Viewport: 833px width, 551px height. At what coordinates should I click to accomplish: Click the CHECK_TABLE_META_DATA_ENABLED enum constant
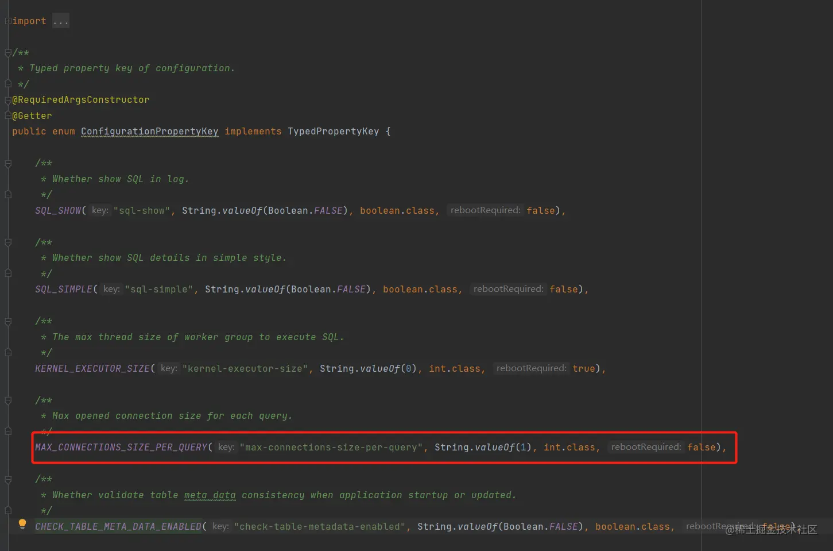118,527
